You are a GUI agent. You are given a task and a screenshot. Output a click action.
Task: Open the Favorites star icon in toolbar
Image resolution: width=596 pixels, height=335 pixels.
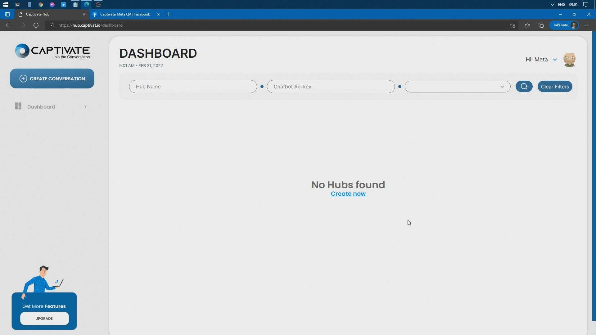click(527, 25)
